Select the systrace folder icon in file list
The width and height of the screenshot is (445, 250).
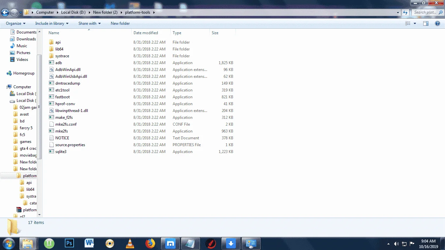(x=51, y=56)
